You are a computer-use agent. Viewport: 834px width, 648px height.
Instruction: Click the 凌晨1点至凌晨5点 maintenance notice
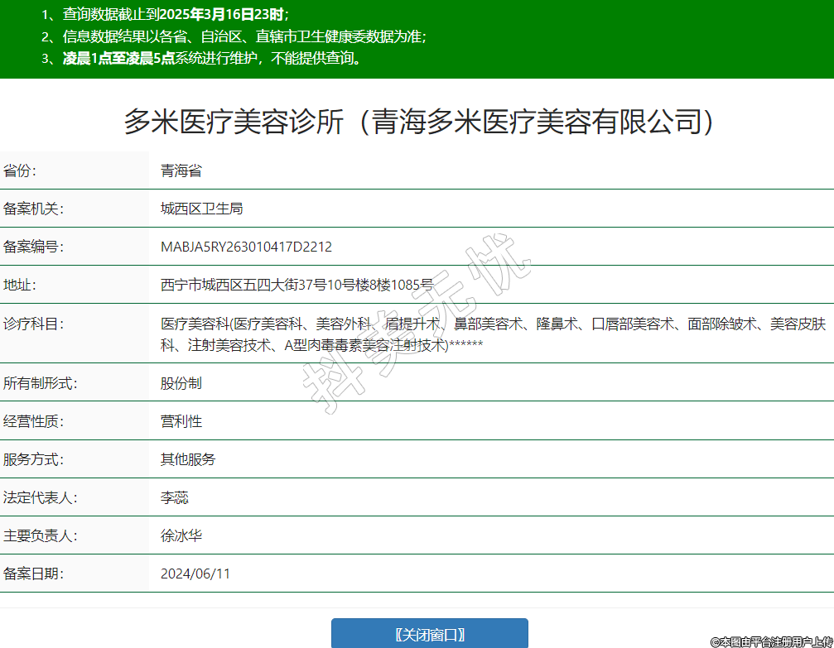click(211, 59)
